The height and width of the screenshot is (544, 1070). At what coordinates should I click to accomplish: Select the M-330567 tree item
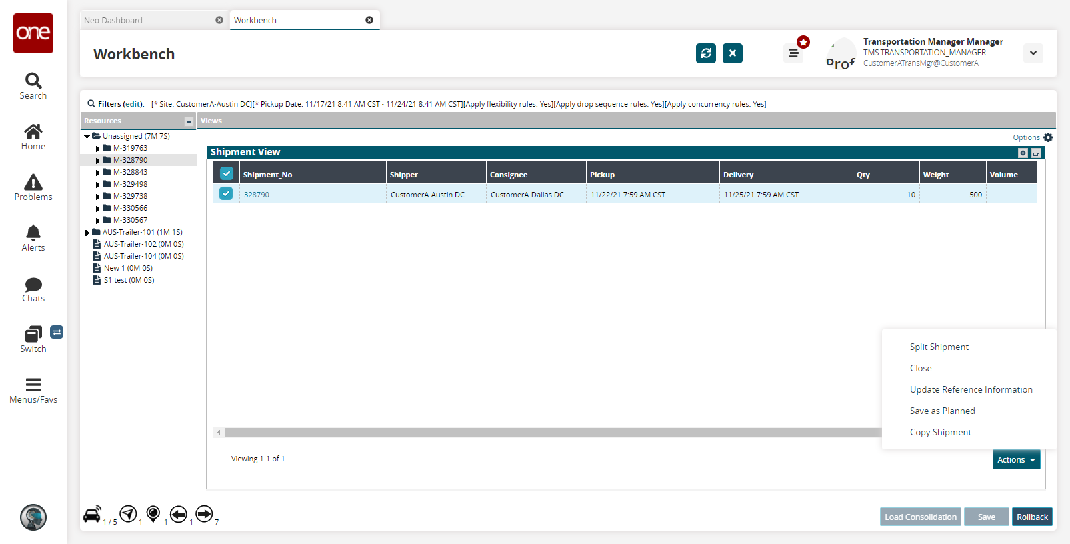coord(130,220)
